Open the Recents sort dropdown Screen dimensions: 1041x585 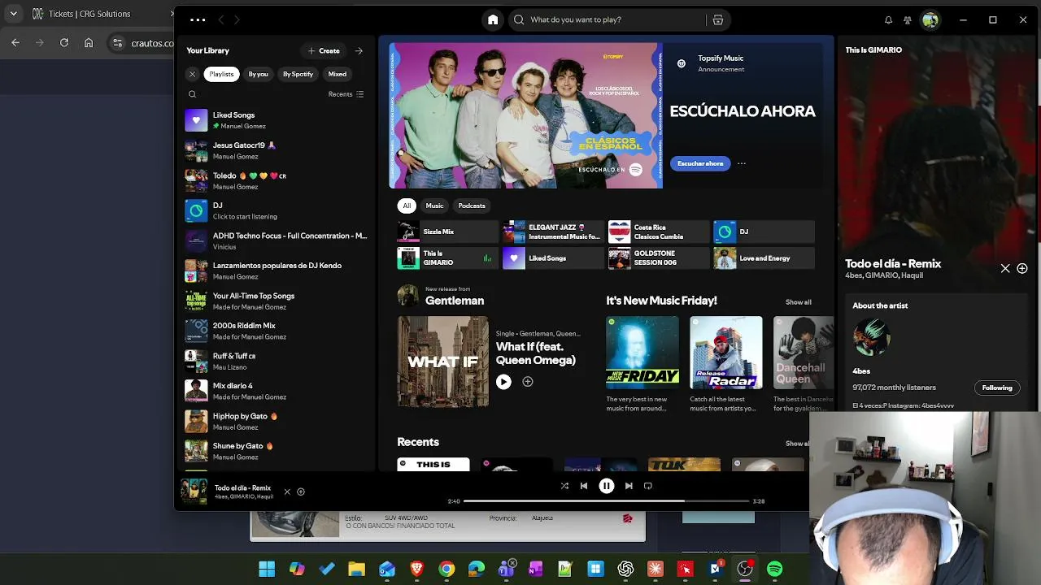[346, 94]
